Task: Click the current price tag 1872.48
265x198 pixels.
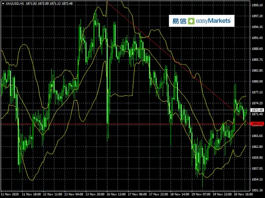Action: 257,110
